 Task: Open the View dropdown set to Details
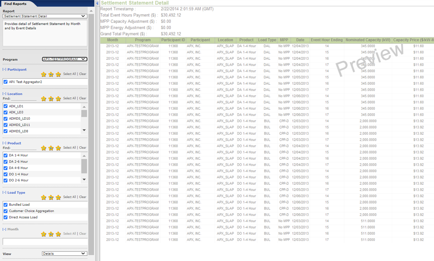64,254
